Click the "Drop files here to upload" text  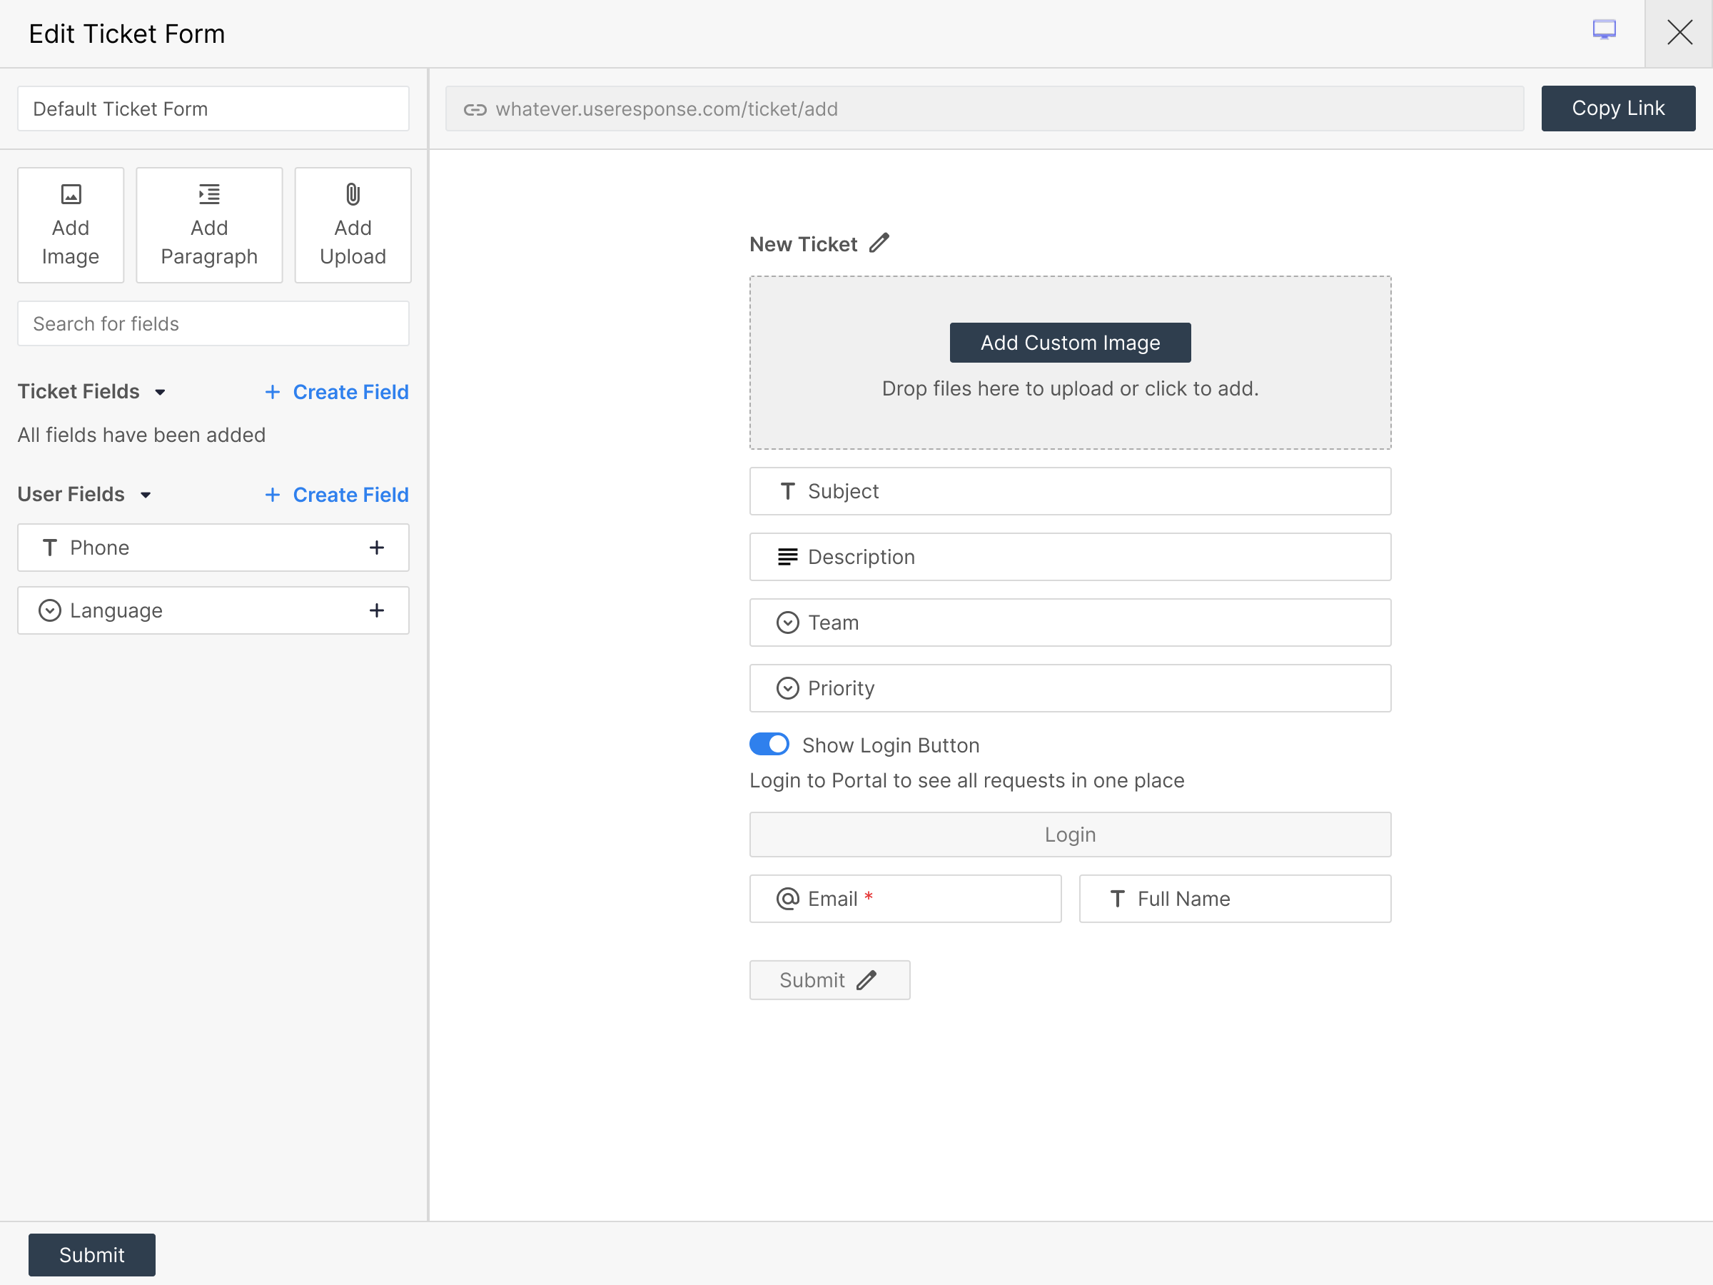point(1070,388)
